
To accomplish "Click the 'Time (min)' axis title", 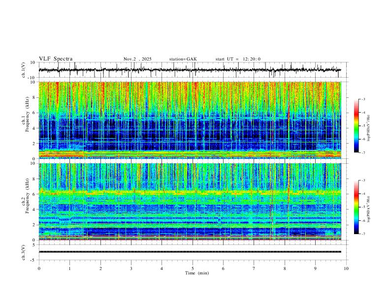I will coord(197,273).
